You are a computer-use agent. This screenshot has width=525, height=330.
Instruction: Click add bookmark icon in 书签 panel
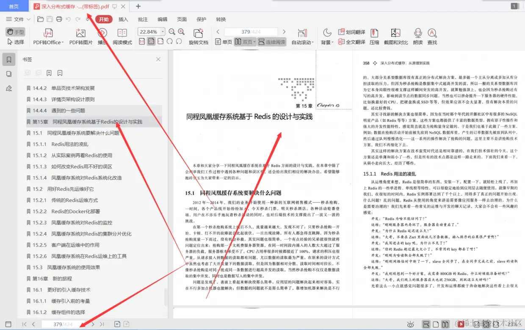coord(49,73)
